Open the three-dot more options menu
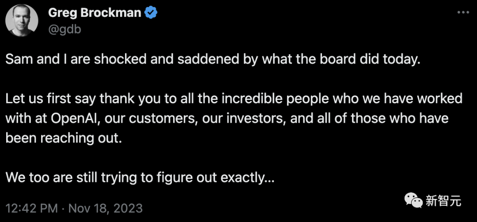The image size is (477, 222). (x=463, y=12)
